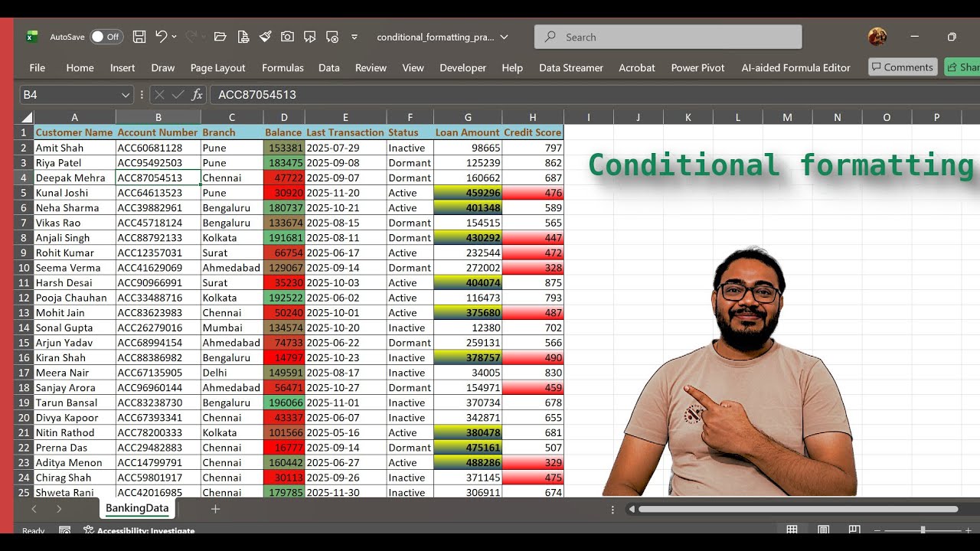Switch to the View tab
The width and height of the screenshot is (980, 551).
pyautogui.click(x=413, y=67)
